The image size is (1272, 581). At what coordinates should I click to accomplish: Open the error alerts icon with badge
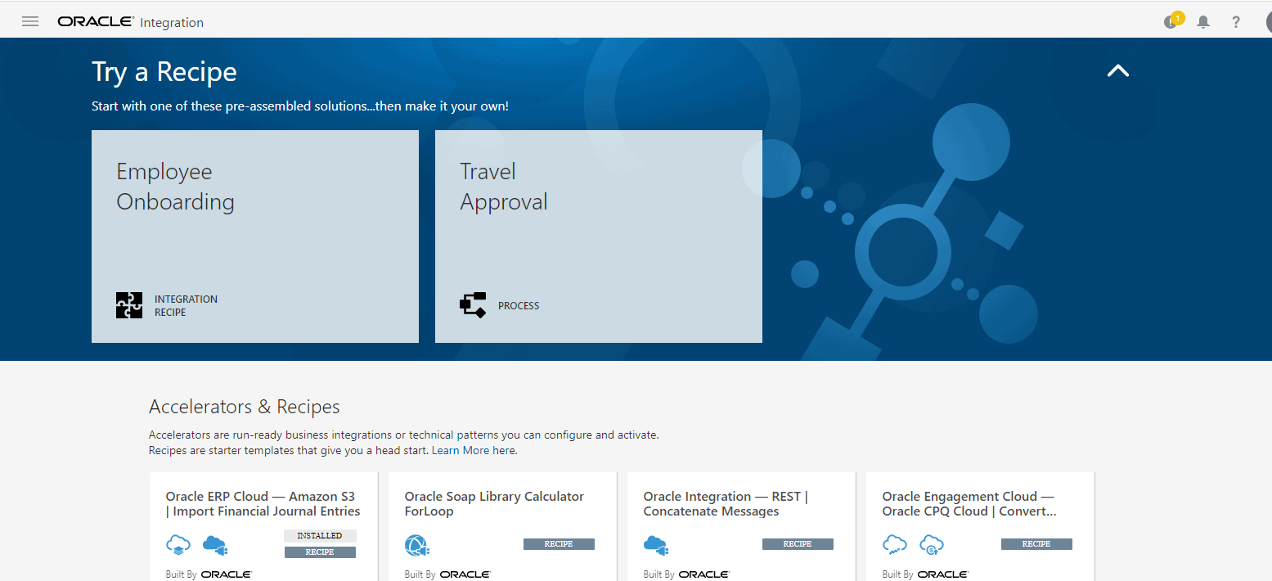pos(1171,22)
